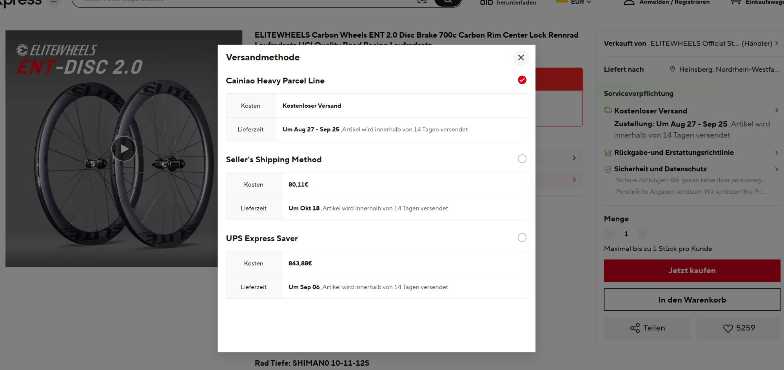The height and width of the screenshot is (370, 784).
Task: Click the search input field
Action: coord(243,2)
